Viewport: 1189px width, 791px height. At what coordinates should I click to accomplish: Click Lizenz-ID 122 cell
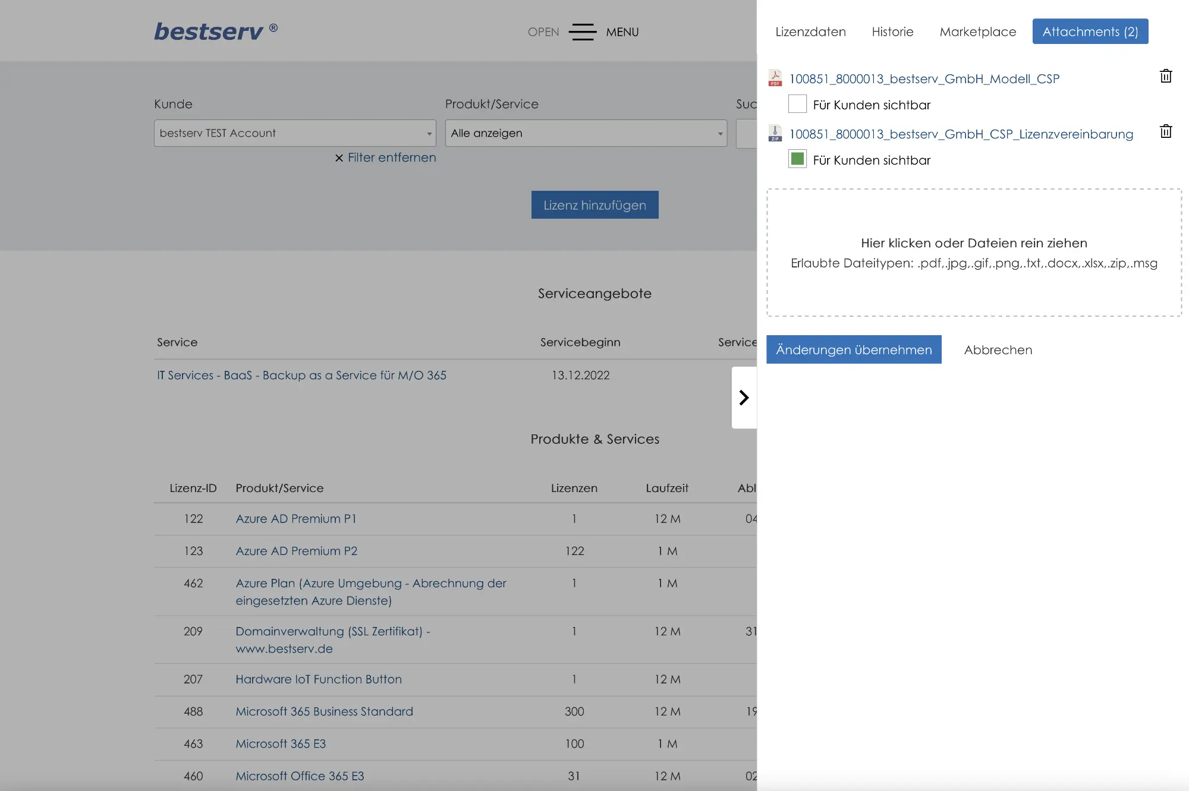(193, 519)
